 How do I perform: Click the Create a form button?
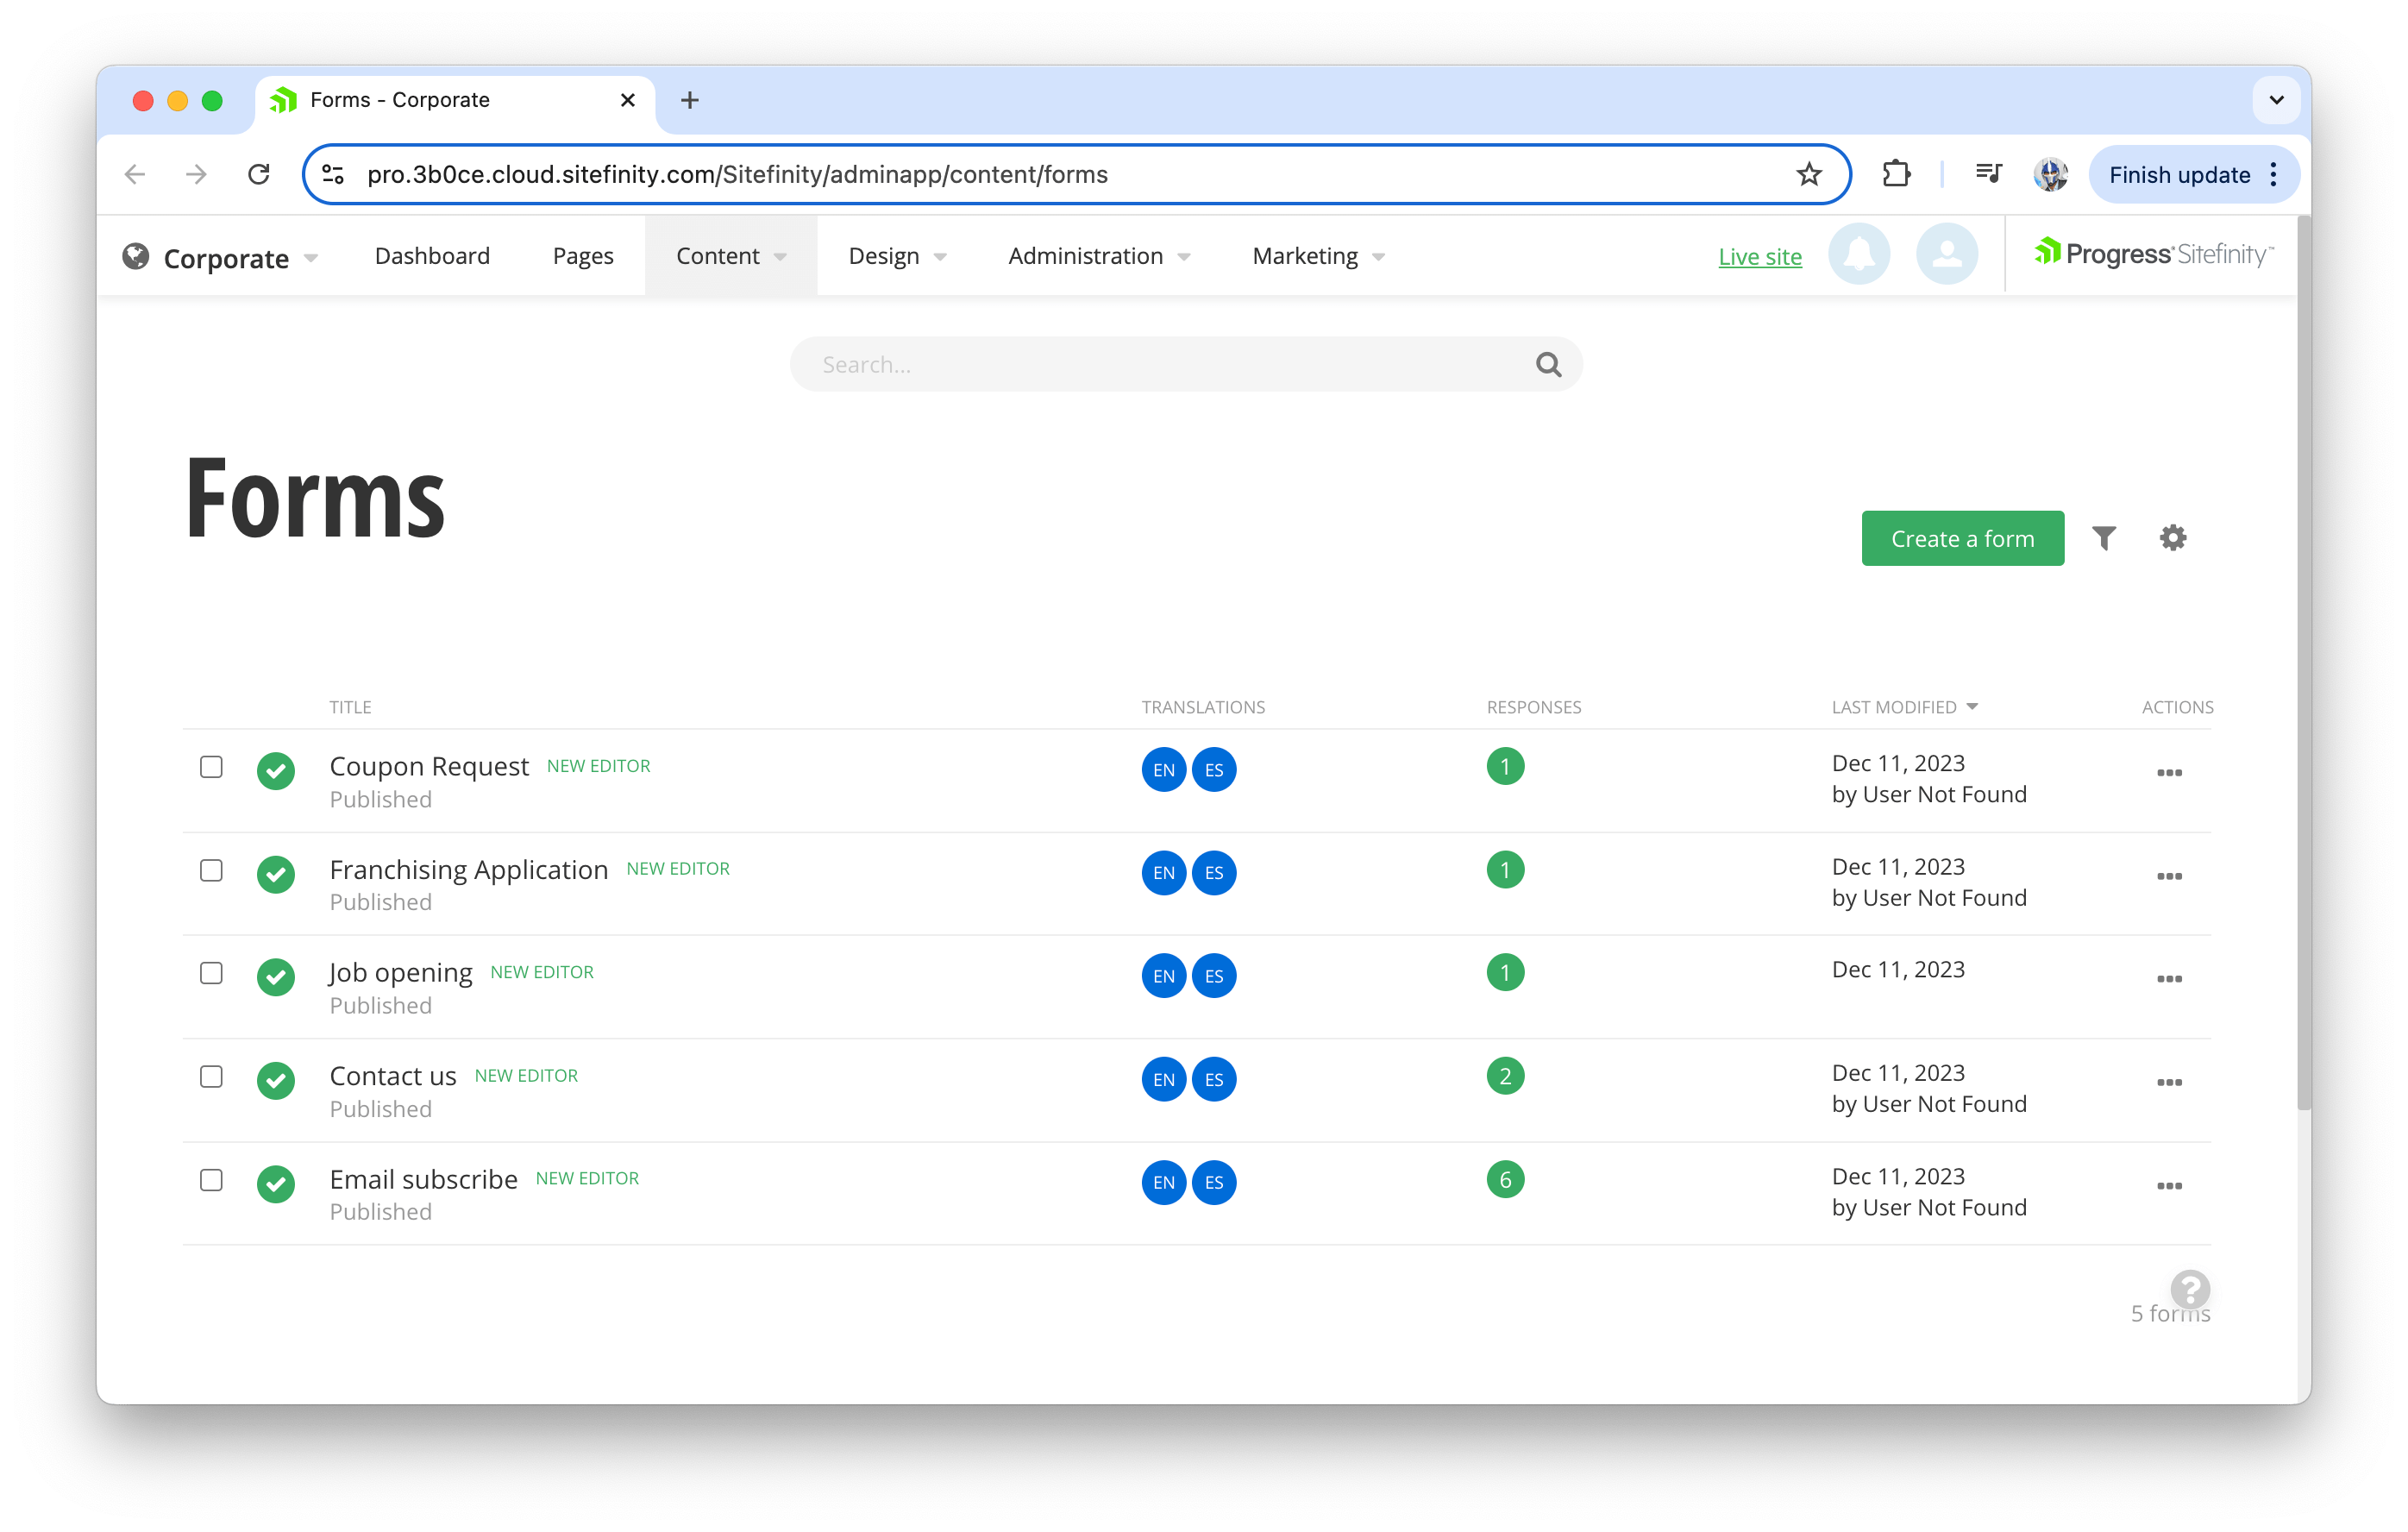pyautogui.click(x=1962, y=539)
